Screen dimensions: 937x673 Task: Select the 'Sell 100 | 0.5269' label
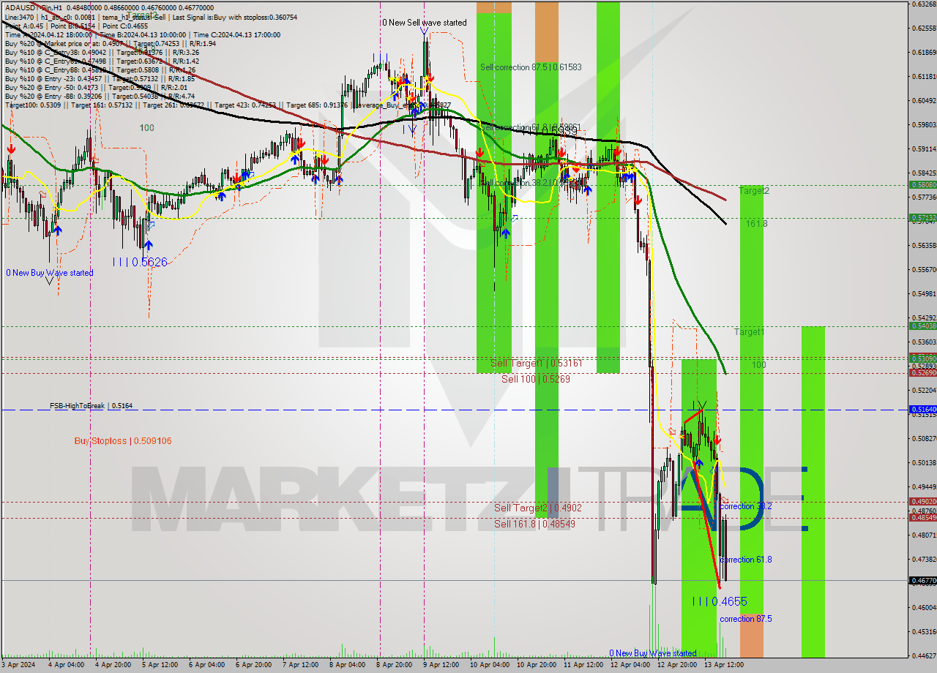[x=535, y=379]
